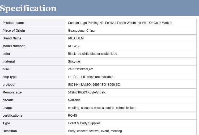This screenshot has height=135, width=199.
Task: Select the Event & Party Supplies type
Action: click(84, 123)
